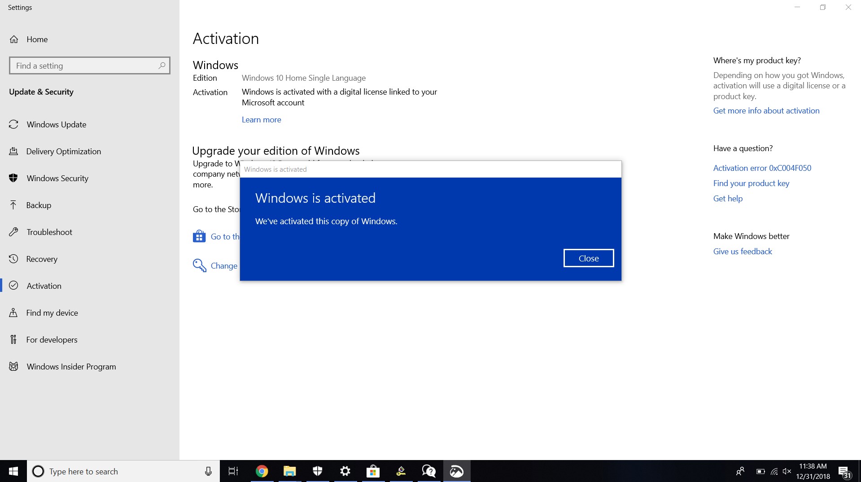Click the Find a setting search field
Image resolution: width=861 pixels, height=482 pixels.
pyautogui.click(x=90, y=65)
